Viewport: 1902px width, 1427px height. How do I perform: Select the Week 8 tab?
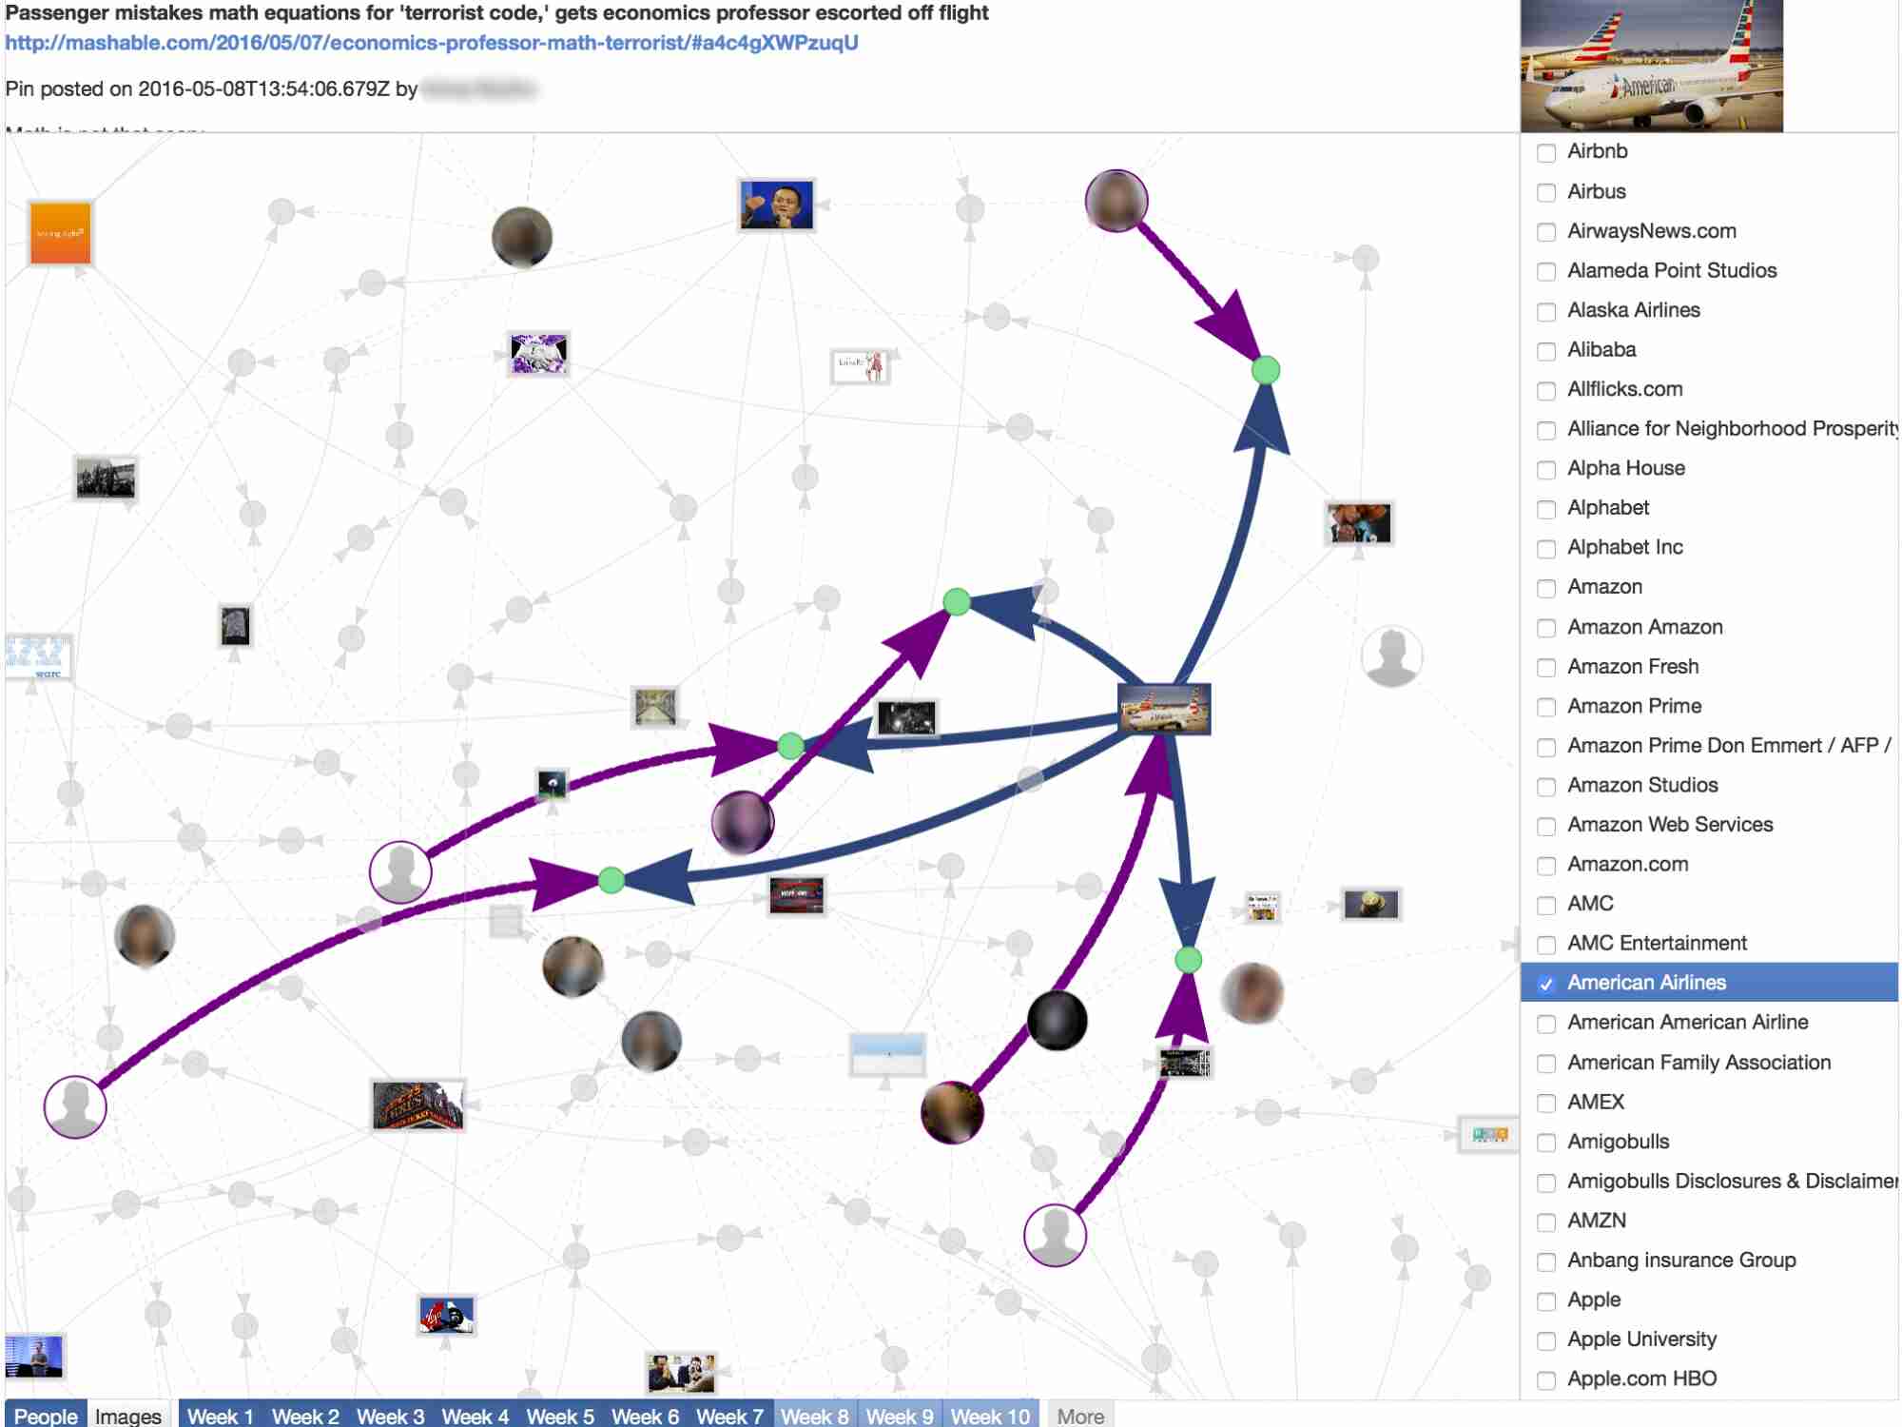(x=815, y=1415)
